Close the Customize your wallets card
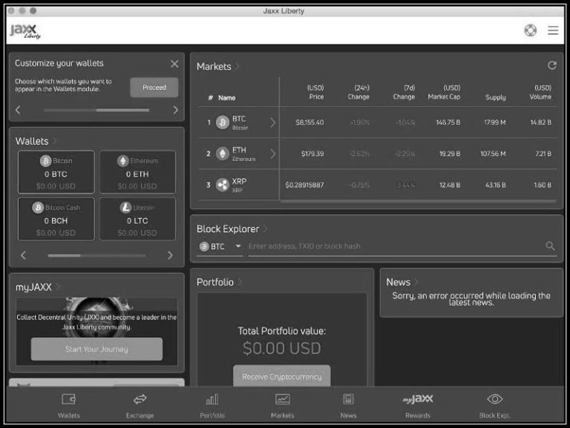This screenshot has width=570, height=428. (174, 64)
